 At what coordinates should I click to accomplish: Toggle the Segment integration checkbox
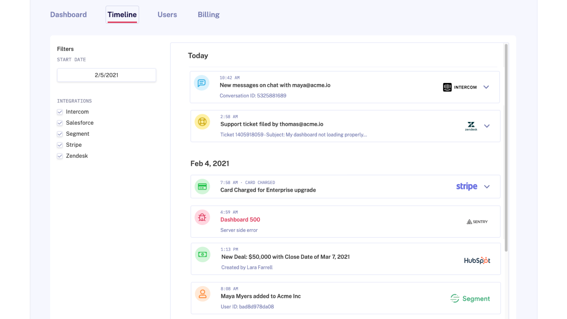(60, 134)
